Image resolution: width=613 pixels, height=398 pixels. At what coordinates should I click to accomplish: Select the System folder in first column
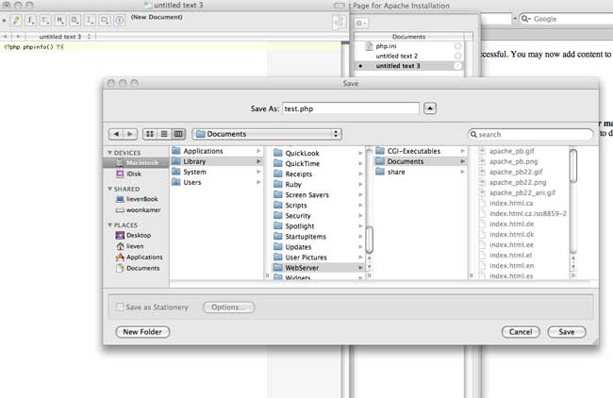pyautogui.click(x=217, y=172)
